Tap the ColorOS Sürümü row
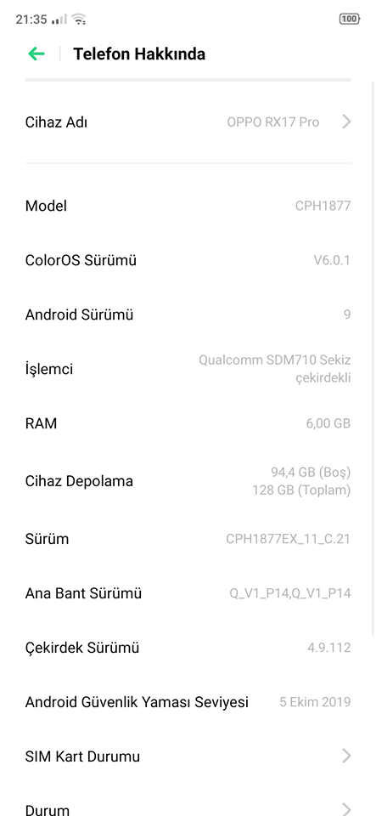This screenshot has width=376, height=816. pos(188,260)
